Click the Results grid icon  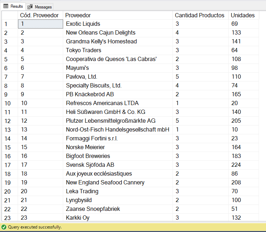(x=6, y=6)
